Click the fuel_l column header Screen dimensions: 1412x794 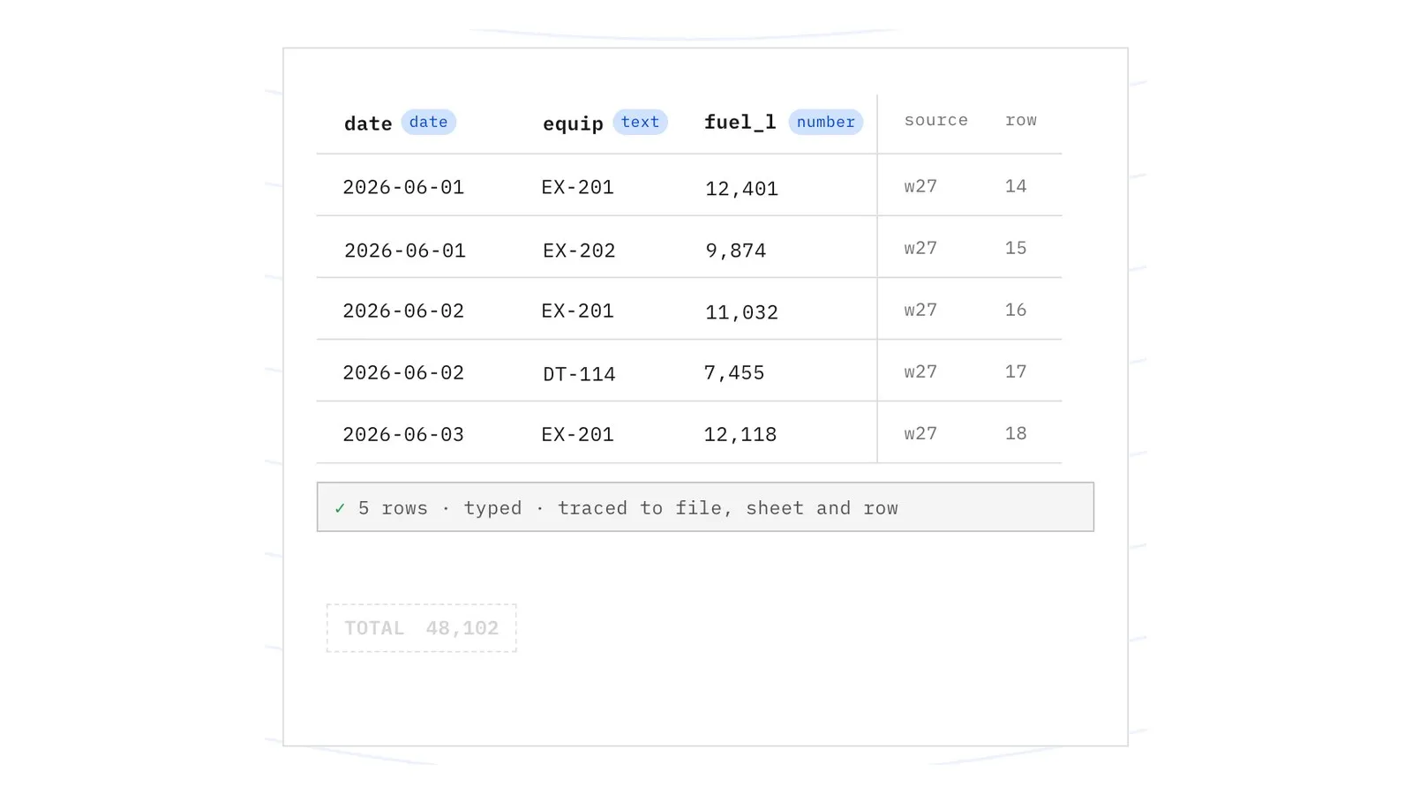tap(740, 123)
